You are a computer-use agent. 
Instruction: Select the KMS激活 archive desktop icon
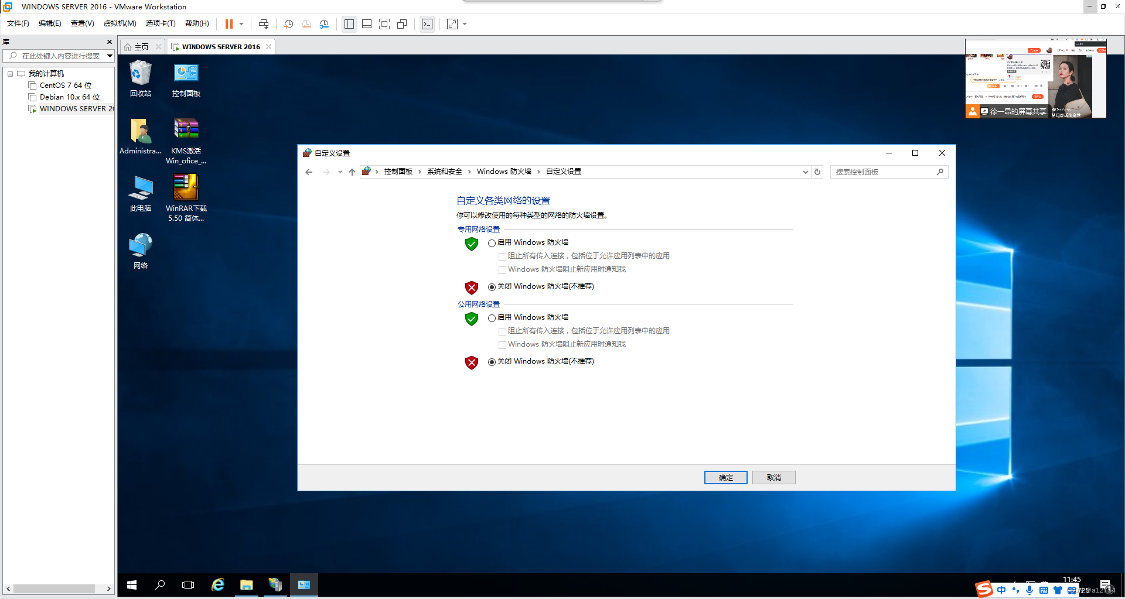click(186, 141)
